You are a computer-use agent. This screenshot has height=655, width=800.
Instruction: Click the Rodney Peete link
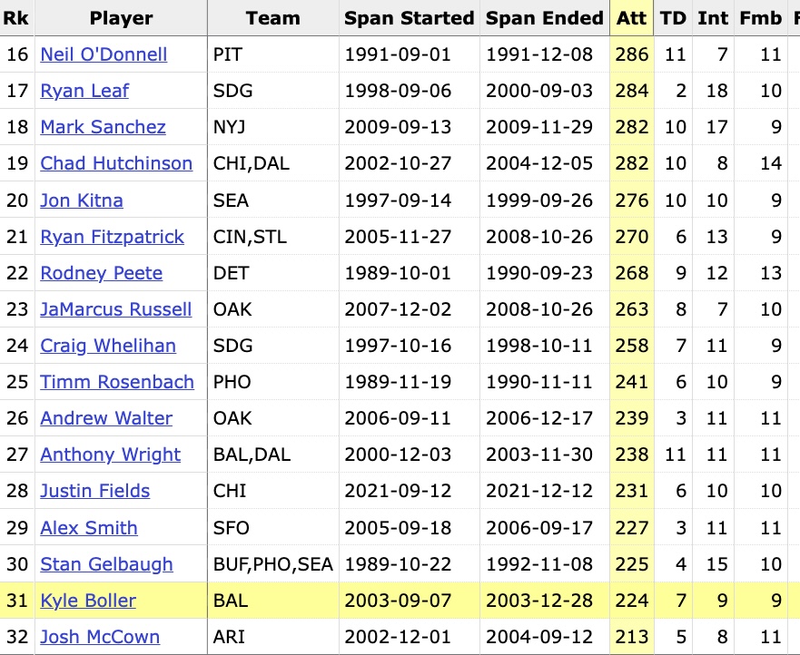pos(102,273)
